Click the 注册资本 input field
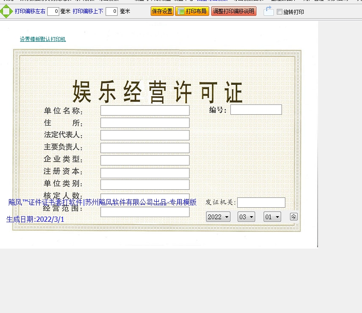This screenshot has height=313, width=362. pos(145,173)
